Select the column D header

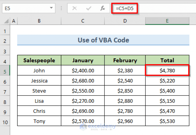125,21
